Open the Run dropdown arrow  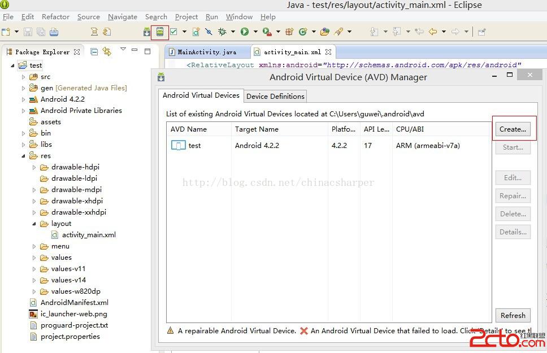click(255, 32)
